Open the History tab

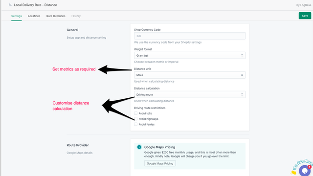tap(76, 16)
